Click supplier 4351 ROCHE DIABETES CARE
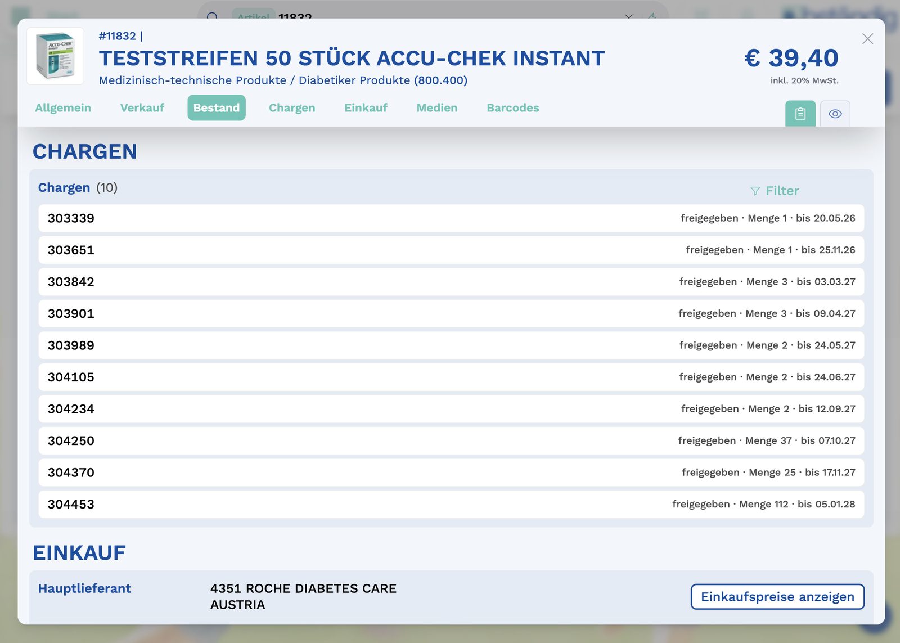Image resolution: width=900 pixels, height=643 pixels. pyautogui.click(x=303, y=596)
